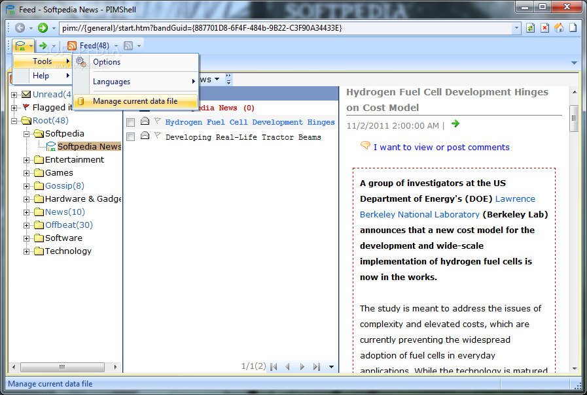Click the PIMShell main menu icon

(20, 46)
